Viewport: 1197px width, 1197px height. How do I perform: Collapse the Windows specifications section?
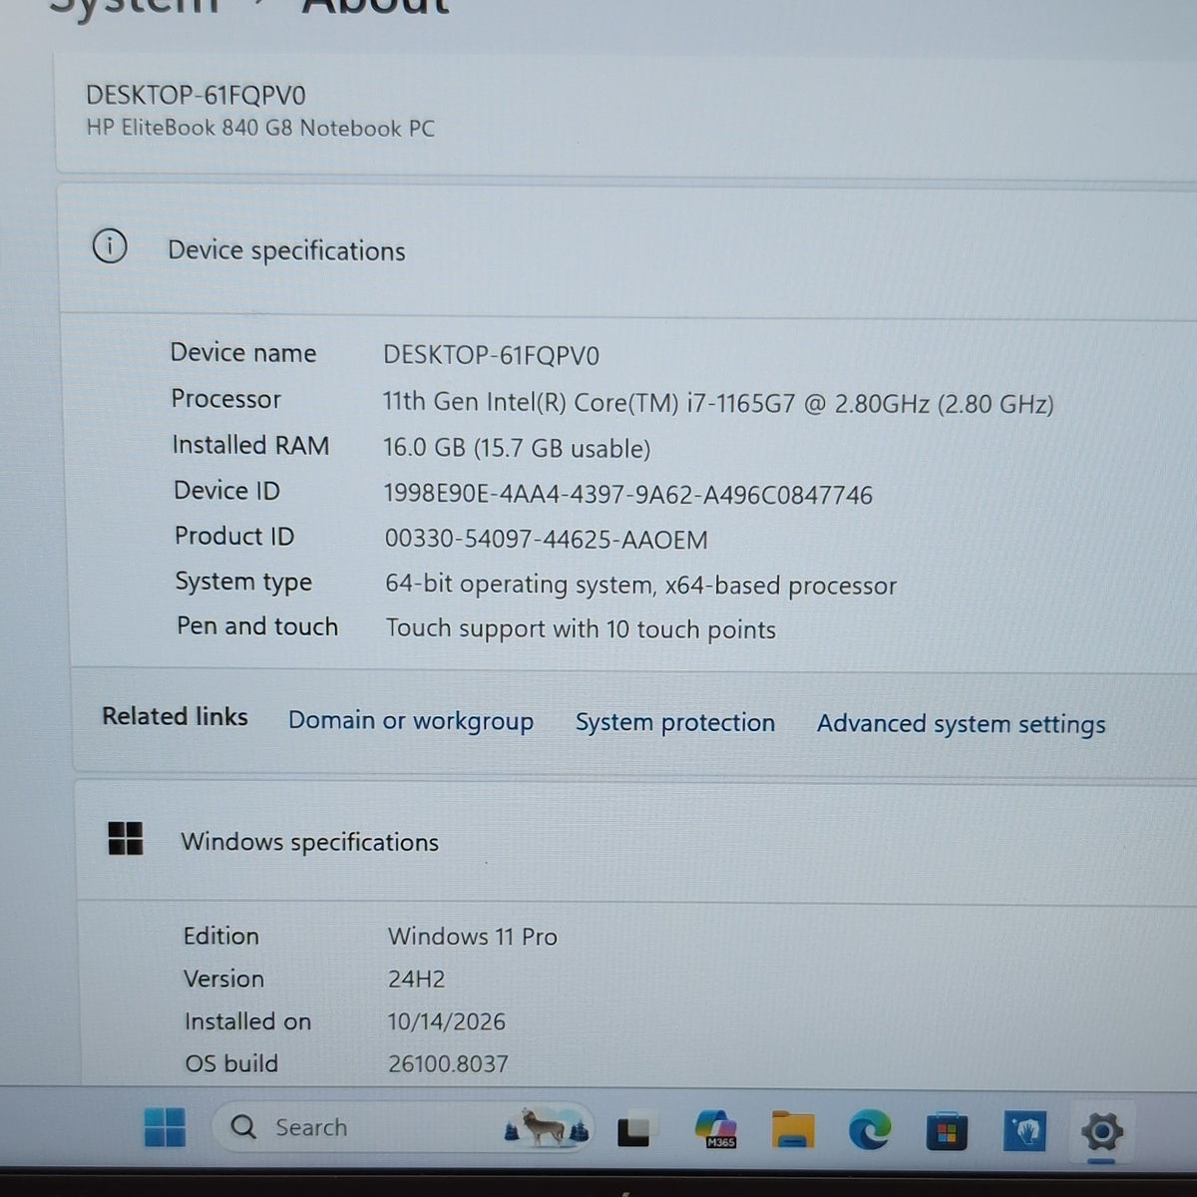tap(637, 841)
